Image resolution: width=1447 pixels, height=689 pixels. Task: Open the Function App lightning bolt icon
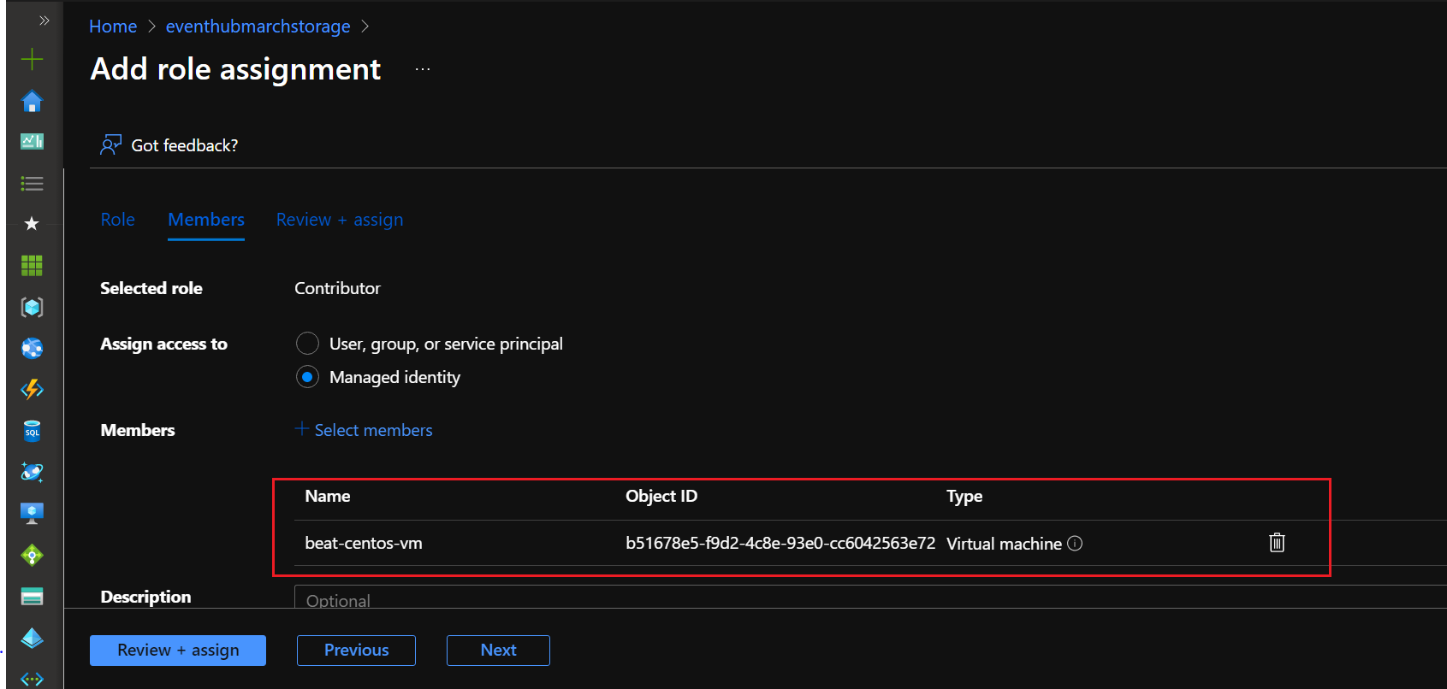click(x=32, y=389)
